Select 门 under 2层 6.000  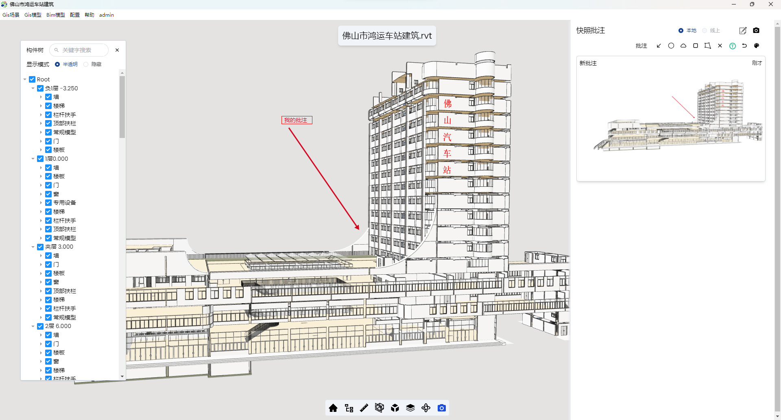56,344
